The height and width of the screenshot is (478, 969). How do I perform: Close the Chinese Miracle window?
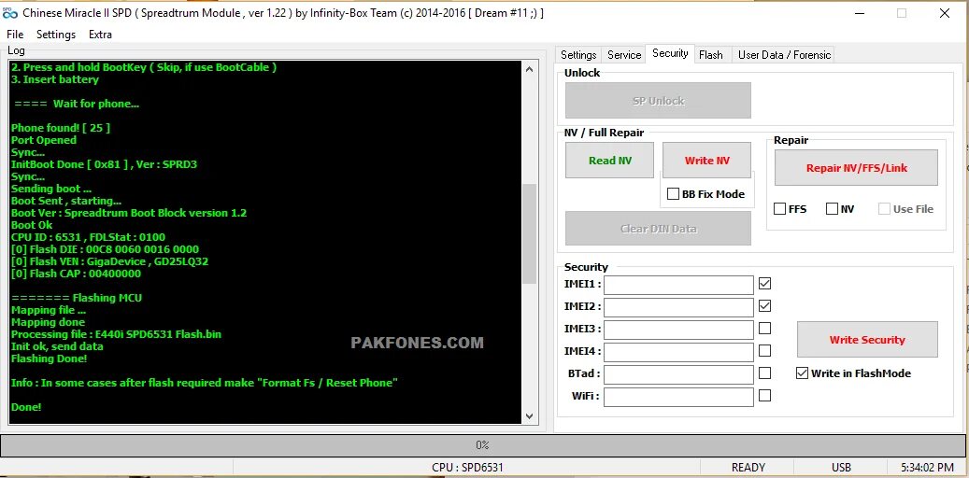(945, 13)
